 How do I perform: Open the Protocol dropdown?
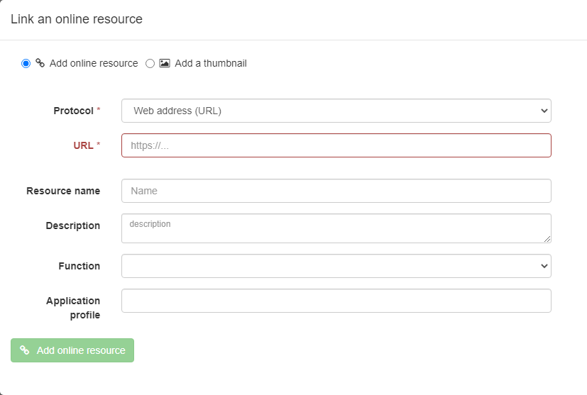pos(336,111)
